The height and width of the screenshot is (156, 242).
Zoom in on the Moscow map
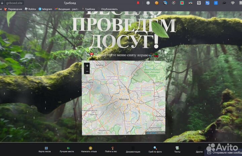click(x=87, y=66)
